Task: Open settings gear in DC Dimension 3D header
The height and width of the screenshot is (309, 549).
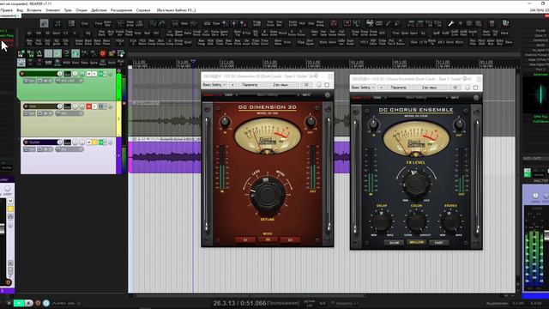Action: click(328, 95)
